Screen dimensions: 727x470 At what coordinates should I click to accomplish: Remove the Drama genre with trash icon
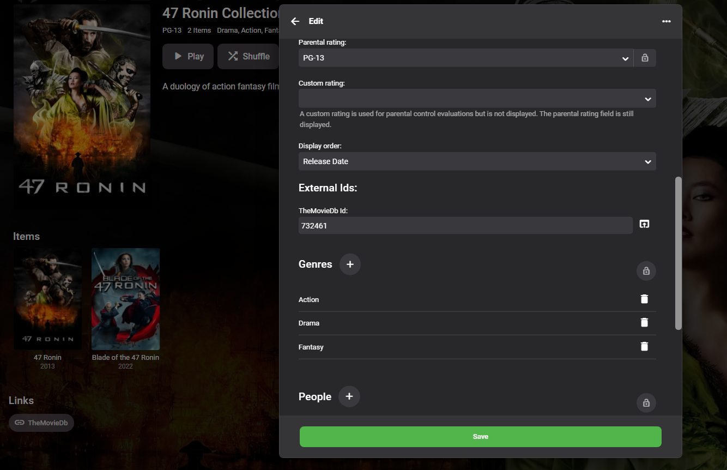tap(644, 322)
